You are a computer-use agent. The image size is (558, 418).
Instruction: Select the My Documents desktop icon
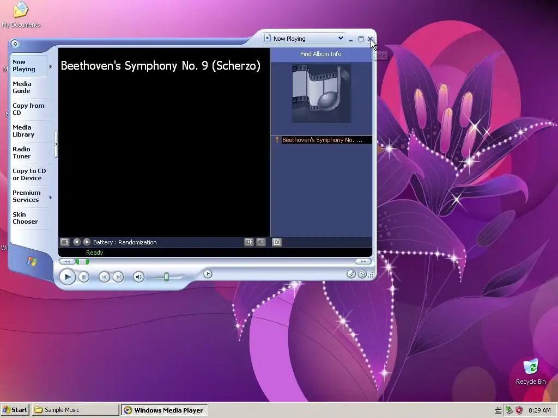click(21, 14)
